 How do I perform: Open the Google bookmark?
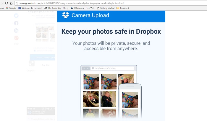[x=11, y=8]
